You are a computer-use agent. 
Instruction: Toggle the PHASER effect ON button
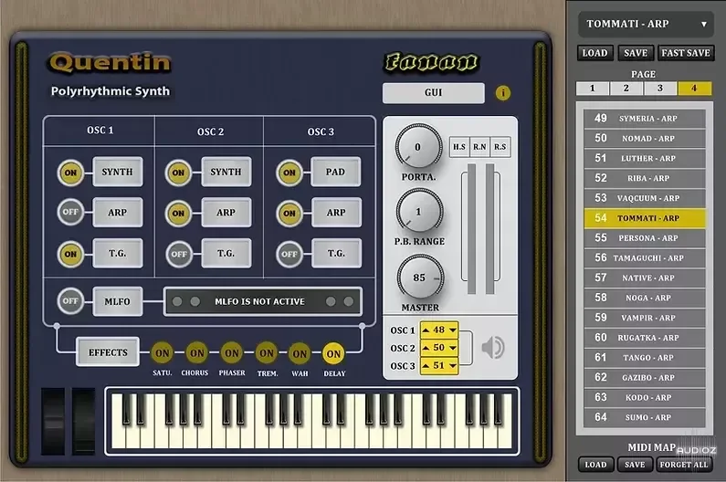[x=232, y=353]
